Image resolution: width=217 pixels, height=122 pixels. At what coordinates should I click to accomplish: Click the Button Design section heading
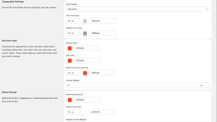pos(9,92)
